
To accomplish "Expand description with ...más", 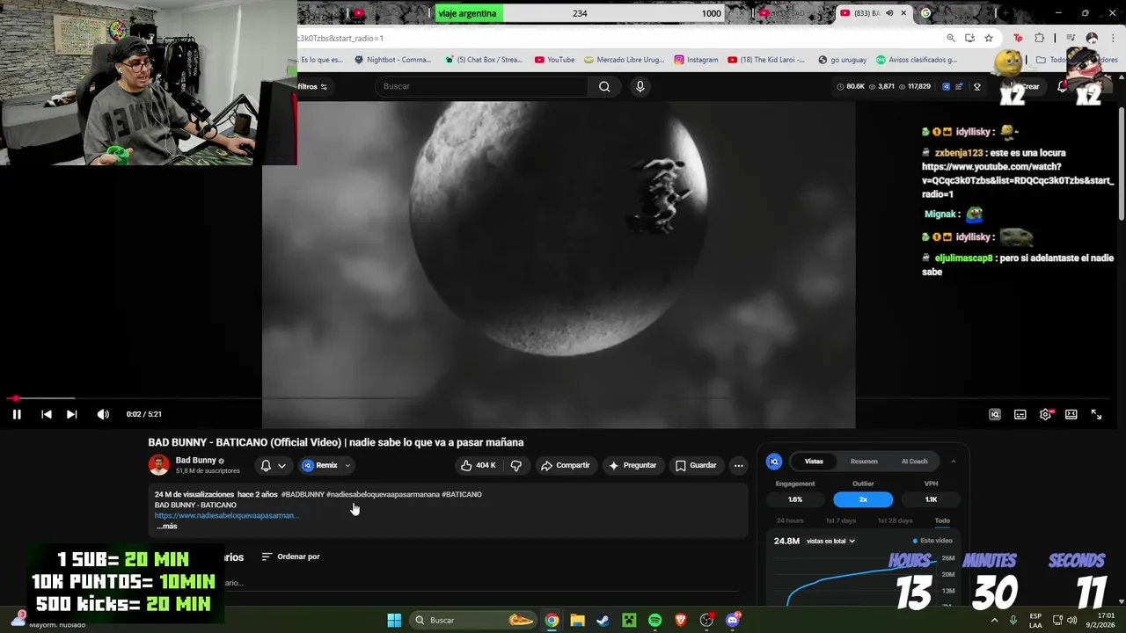I will 167,526.
